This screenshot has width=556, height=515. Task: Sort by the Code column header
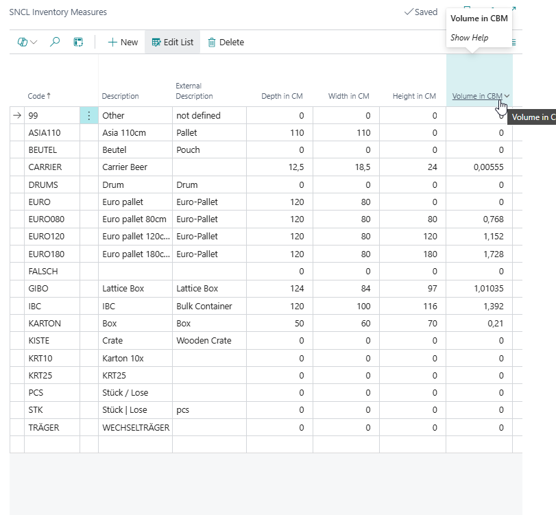[38, 96]
